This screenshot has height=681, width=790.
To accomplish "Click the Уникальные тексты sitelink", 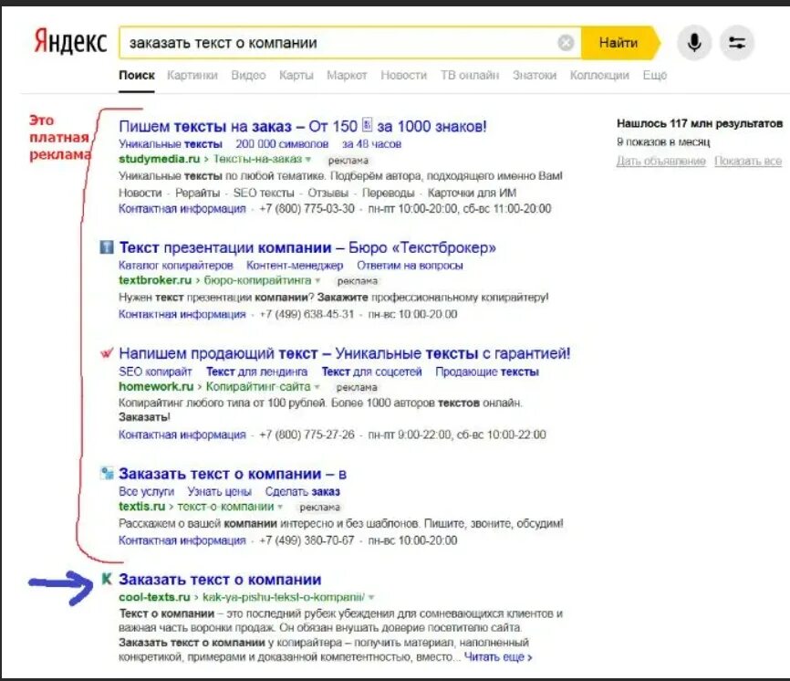I will 171,144.
